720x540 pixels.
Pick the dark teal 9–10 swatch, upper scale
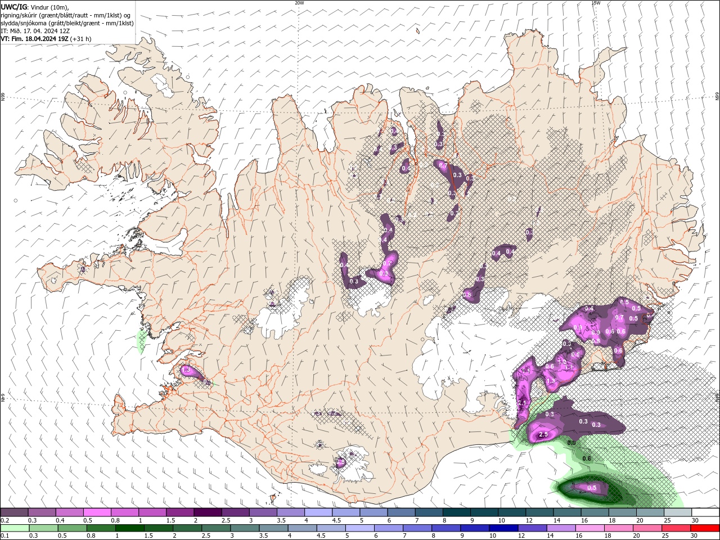point(484,512)
